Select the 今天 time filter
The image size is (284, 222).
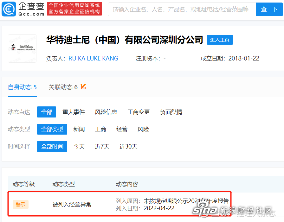click(x=79, y=146)
